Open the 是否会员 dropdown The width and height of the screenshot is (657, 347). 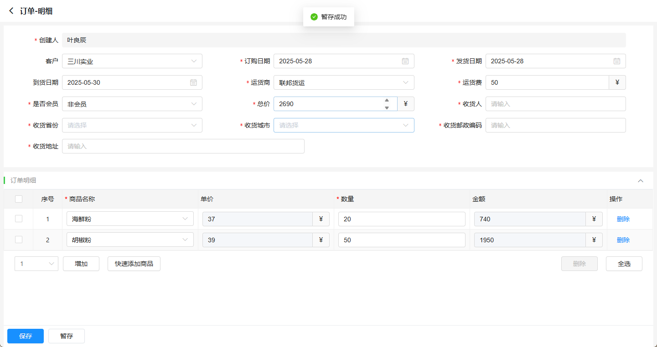(x=132, y=104)
